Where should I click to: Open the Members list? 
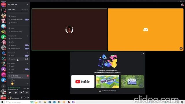[x=18, y=23]
